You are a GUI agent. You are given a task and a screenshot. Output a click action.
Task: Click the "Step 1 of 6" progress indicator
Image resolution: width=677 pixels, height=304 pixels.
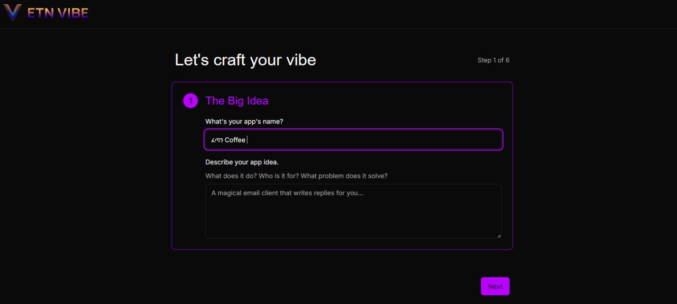click(x=493, y=60)
